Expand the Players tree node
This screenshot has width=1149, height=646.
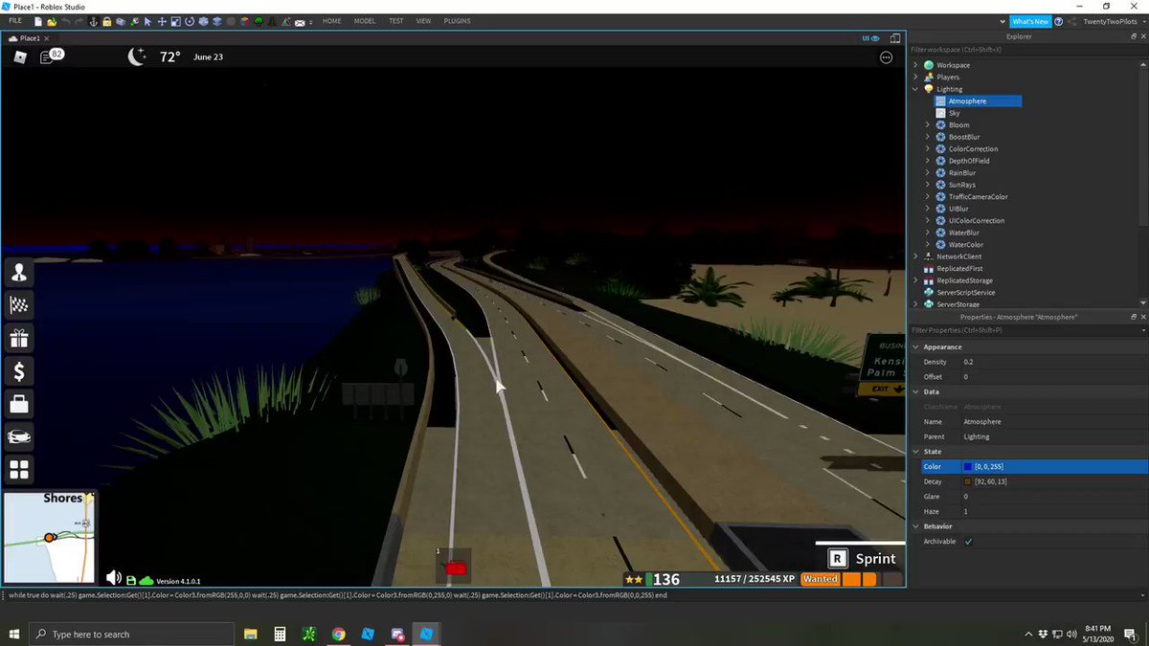click(x=915, y=78)
